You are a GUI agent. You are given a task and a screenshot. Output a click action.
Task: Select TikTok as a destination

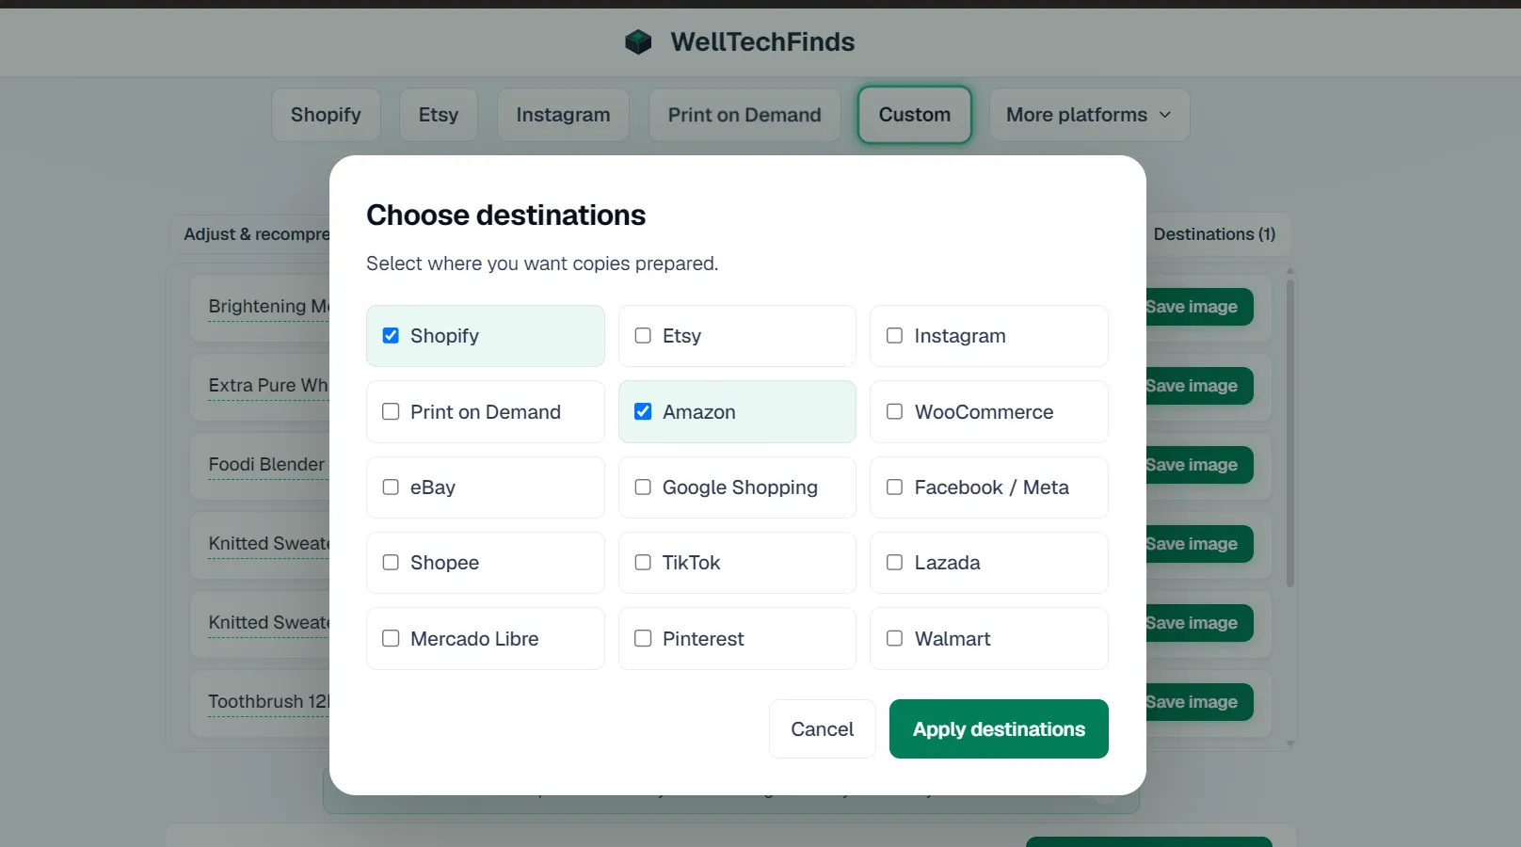[x=643, y=562]
